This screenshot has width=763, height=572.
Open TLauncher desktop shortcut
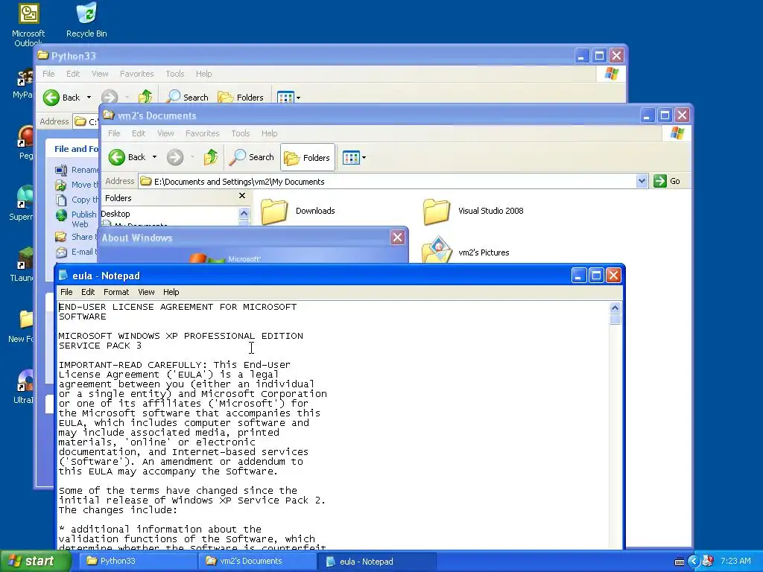23,264
